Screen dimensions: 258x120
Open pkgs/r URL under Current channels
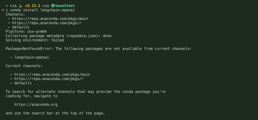(50, 79)
